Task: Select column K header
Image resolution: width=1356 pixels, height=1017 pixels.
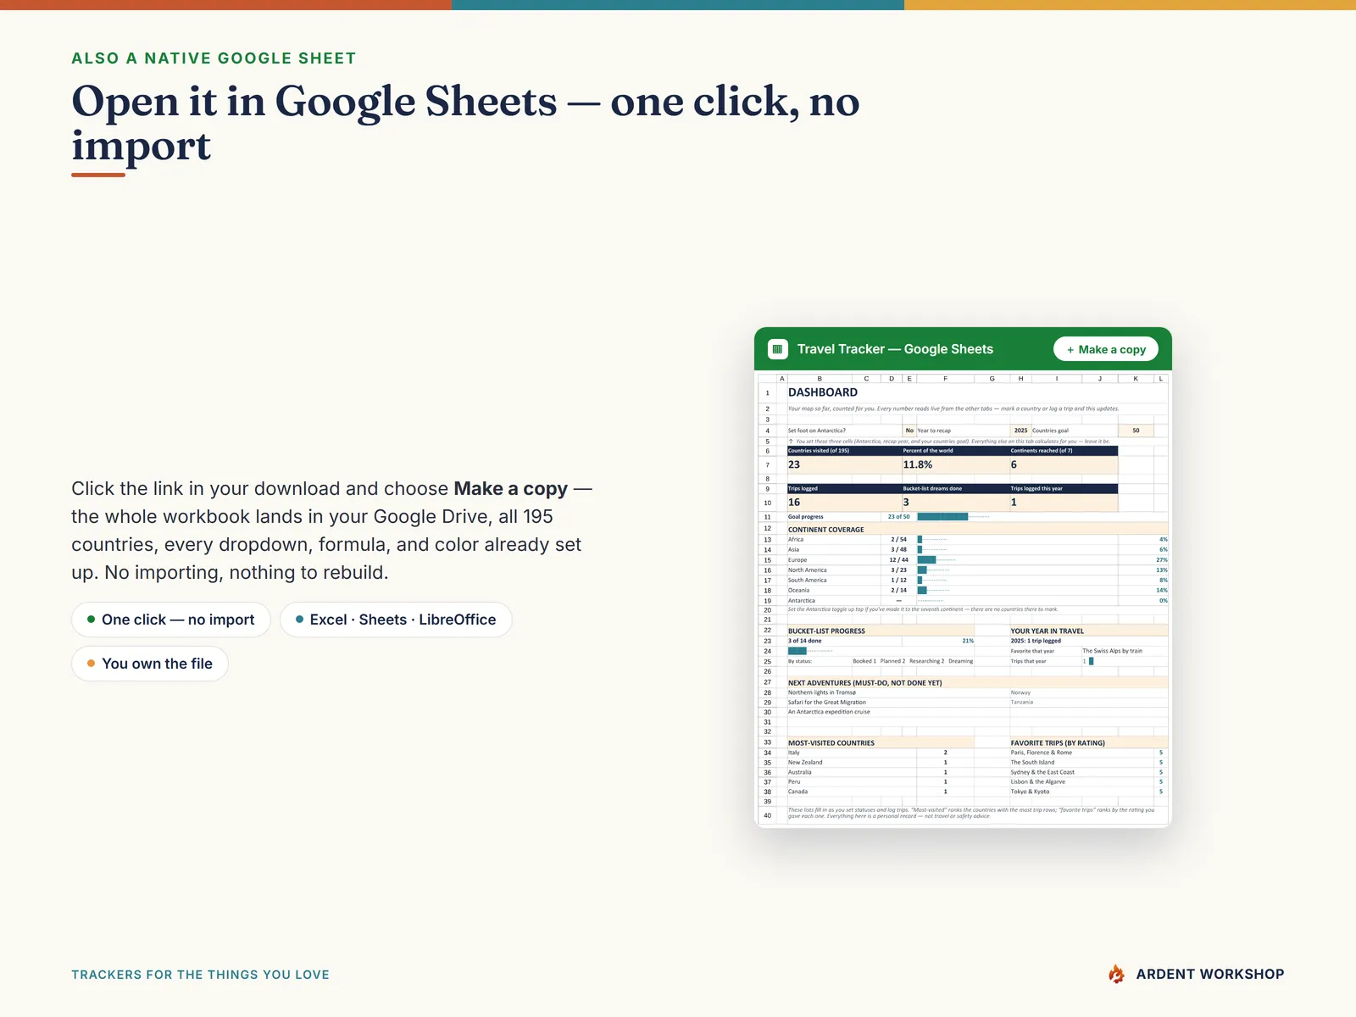Action: 1136,379
